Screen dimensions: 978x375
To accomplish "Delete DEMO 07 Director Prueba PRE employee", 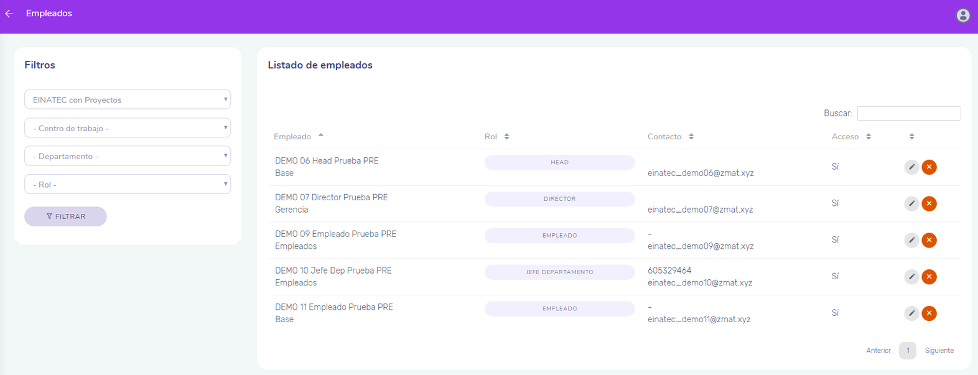I will click(x=929, y=203).
